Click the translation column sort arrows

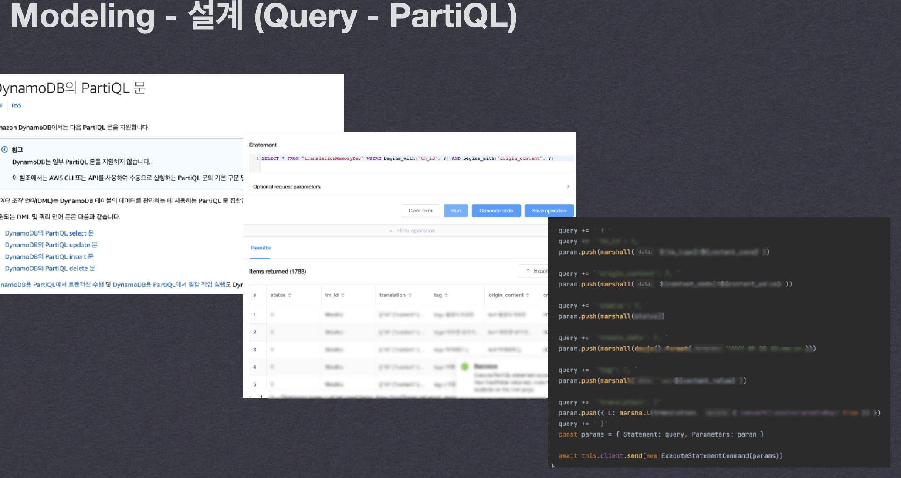click(x=410, y=295)
